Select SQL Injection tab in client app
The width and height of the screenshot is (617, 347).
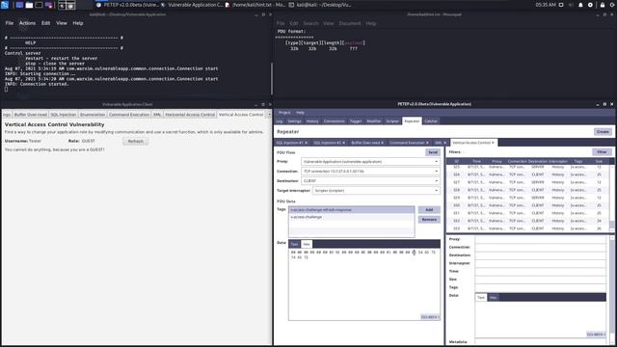click(64, 115)
